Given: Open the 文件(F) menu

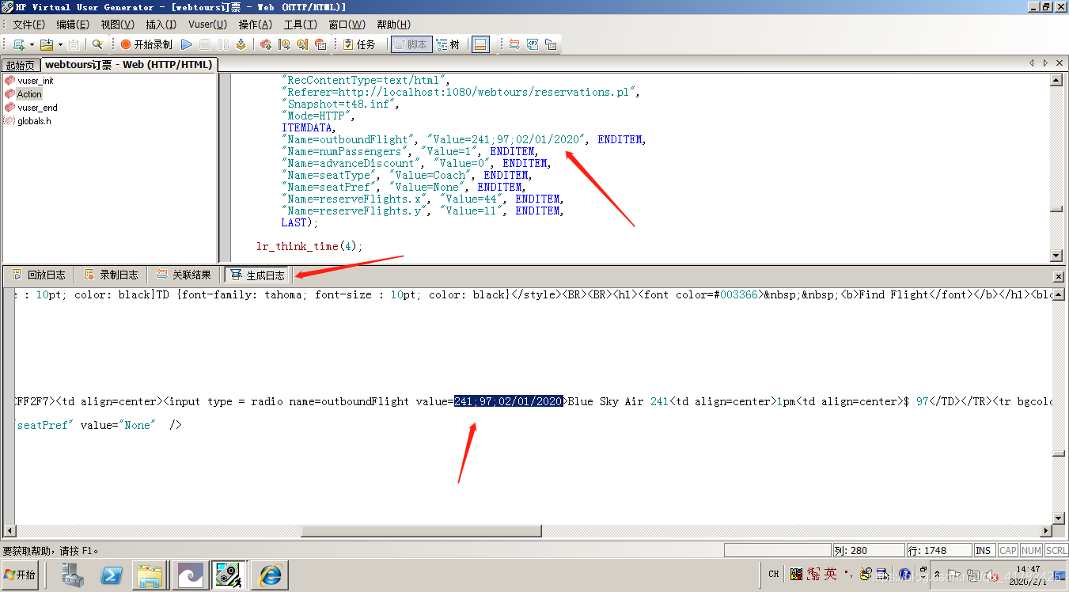Looking at the screenshot, I should (x=29, y=25).
